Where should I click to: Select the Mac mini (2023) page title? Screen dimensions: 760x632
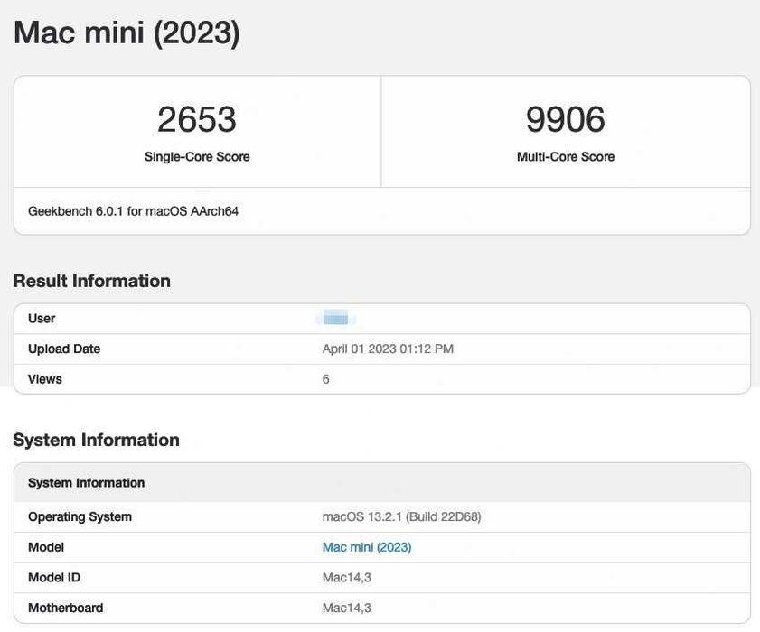click(x=127, y=33)
